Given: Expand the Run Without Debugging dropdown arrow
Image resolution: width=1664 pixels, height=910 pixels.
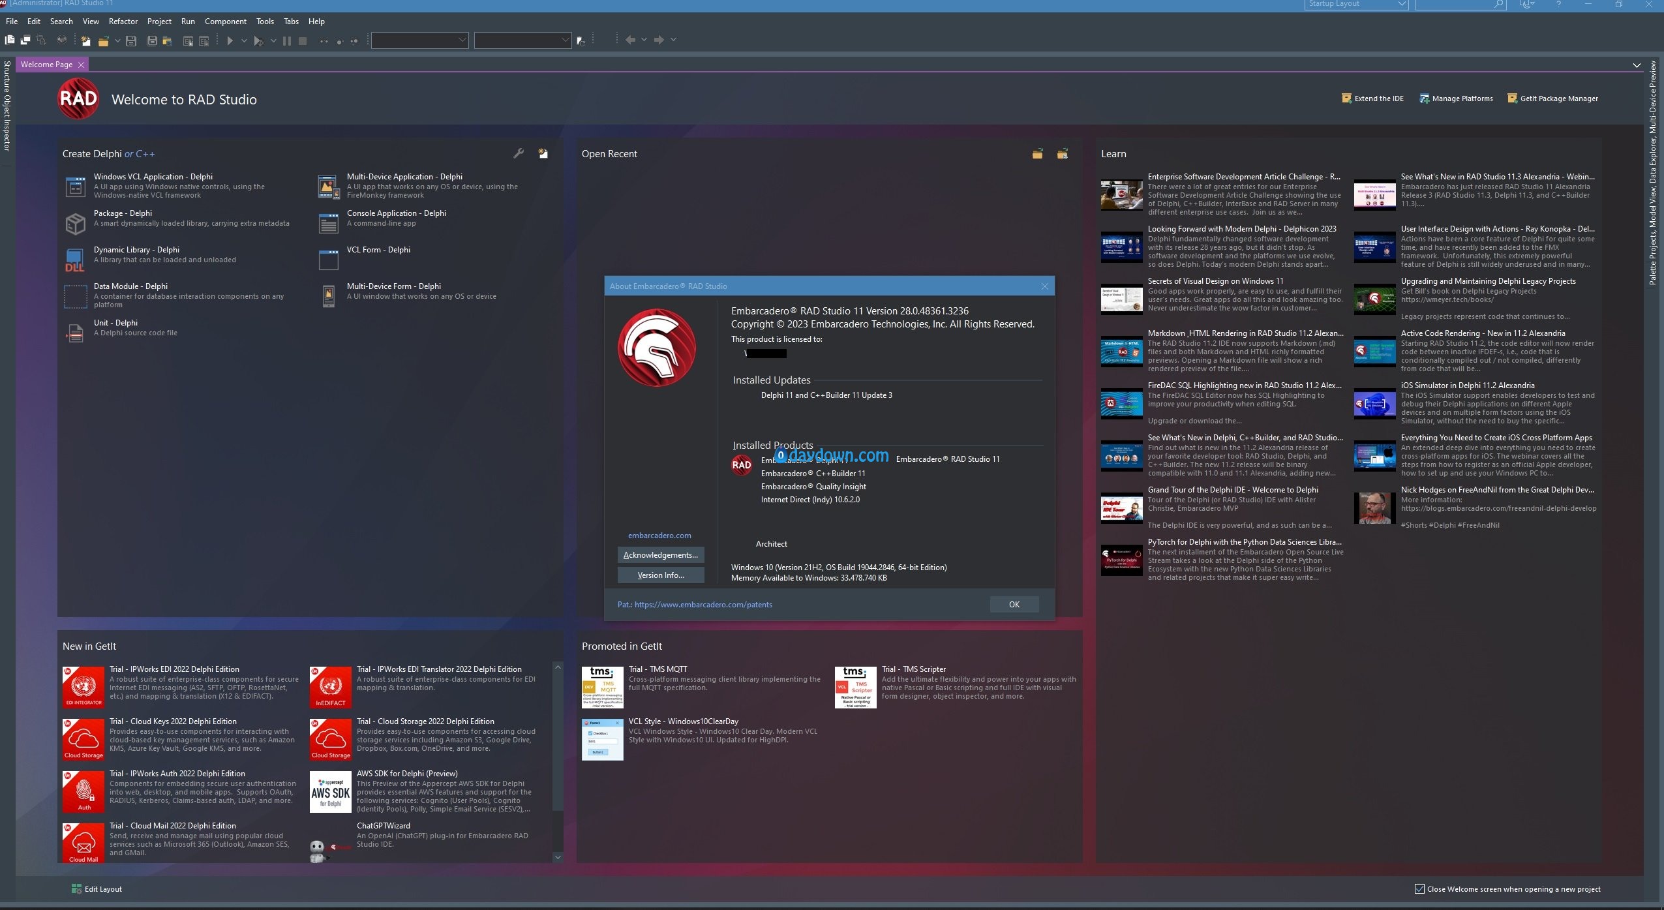Looking at the screenshot, I should 244,40.
